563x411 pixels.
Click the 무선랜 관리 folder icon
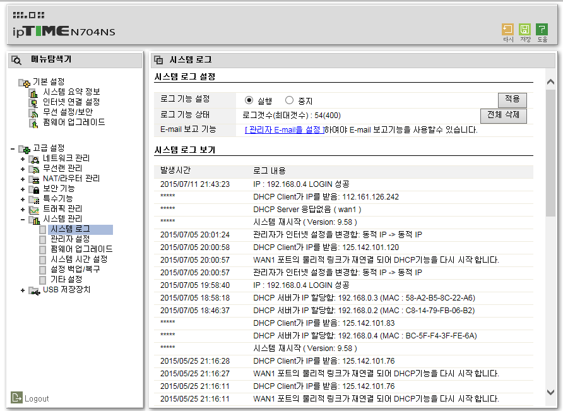point(33,169)
